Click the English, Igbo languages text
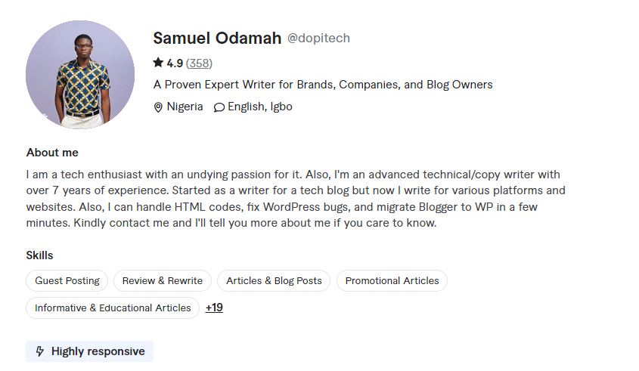The width and height of the screenshot is (639, 371). (x=259, y=107)
